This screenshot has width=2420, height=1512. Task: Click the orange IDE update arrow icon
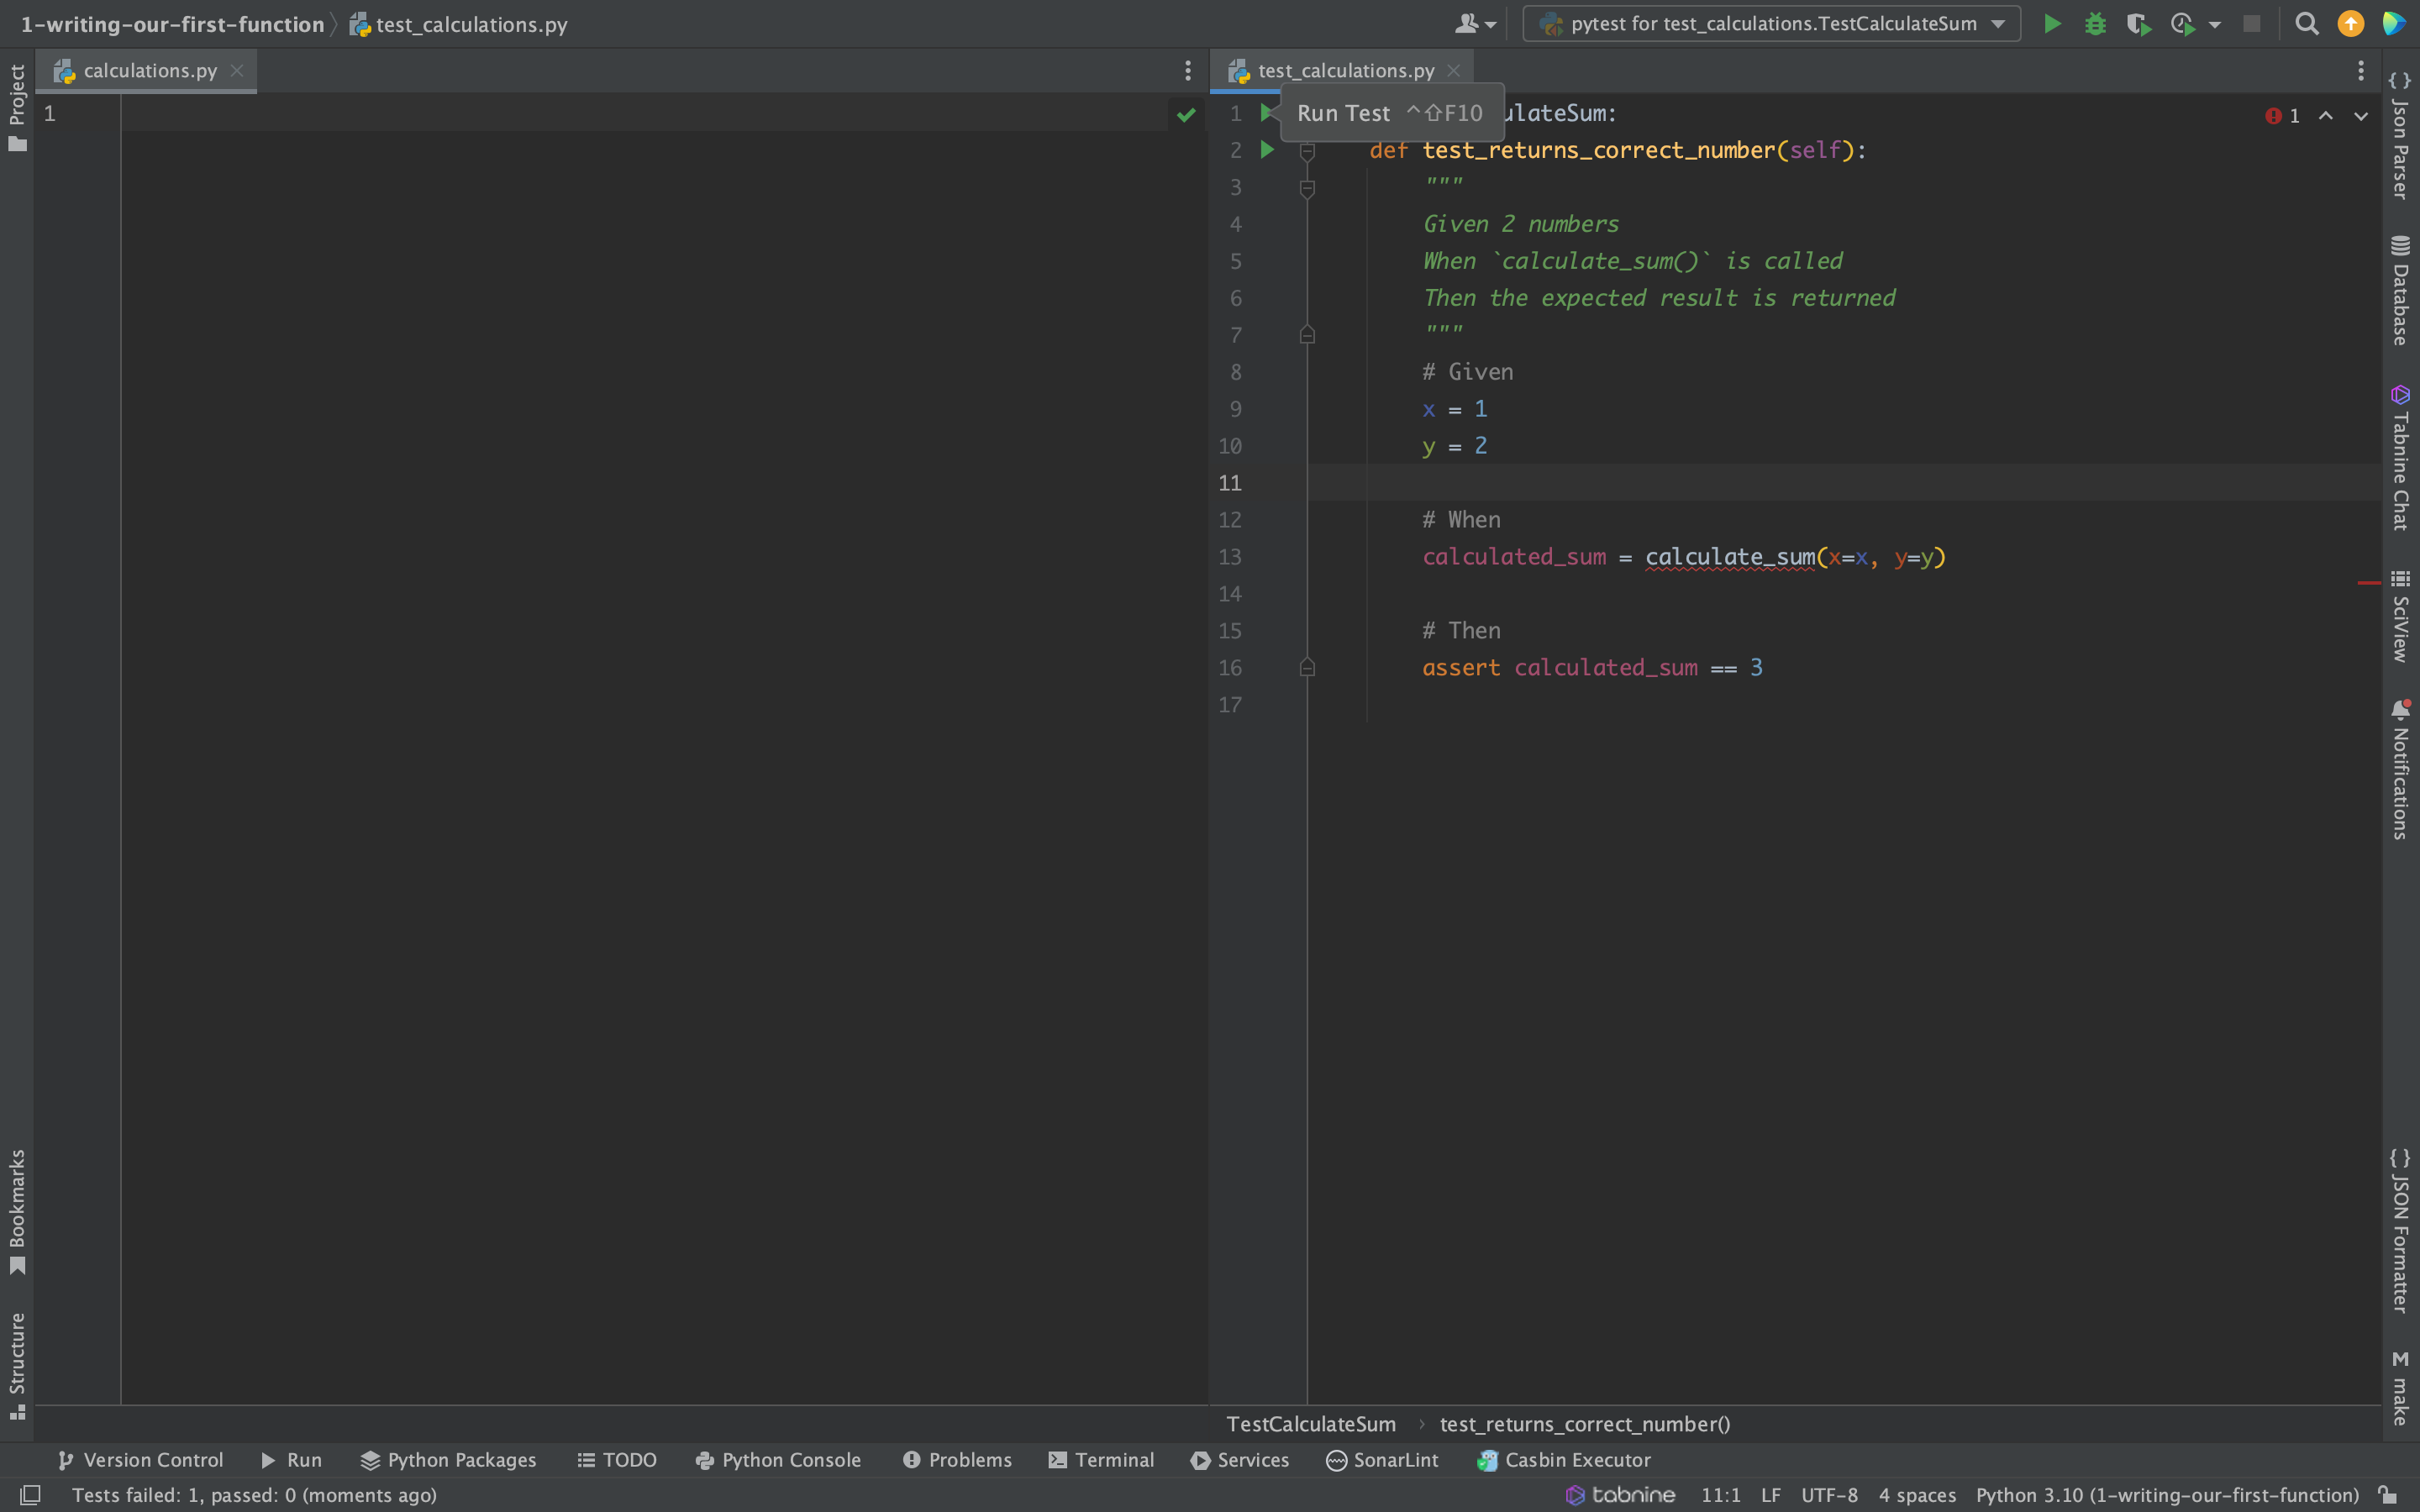click(x=2350, y=24)
